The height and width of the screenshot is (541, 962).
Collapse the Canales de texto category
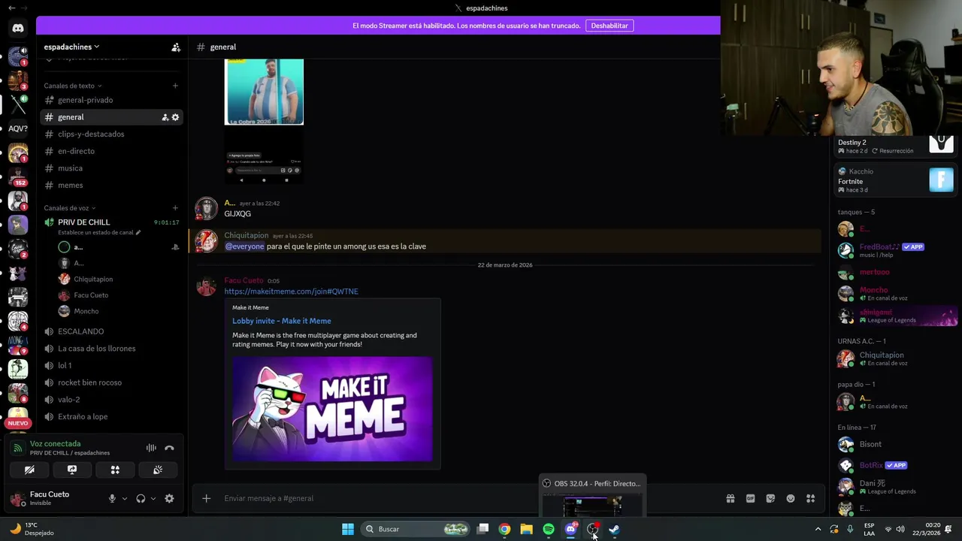click(x=73, y=86)
